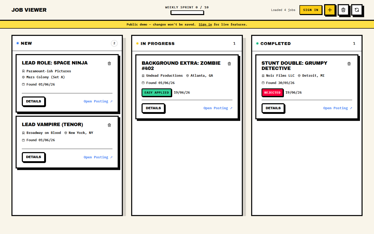The image size is (374, 234).
Task: Click the Undead Productions company text
Action: coord(164,76)
